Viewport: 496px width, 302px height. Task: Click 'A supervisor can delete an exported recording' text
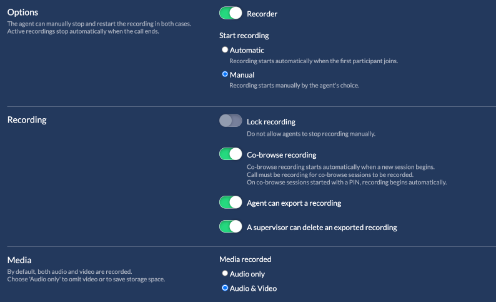tap(322, 228)
